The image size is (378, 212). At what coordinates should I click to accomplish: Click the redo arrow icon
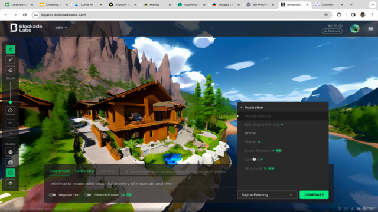point(11,134)
